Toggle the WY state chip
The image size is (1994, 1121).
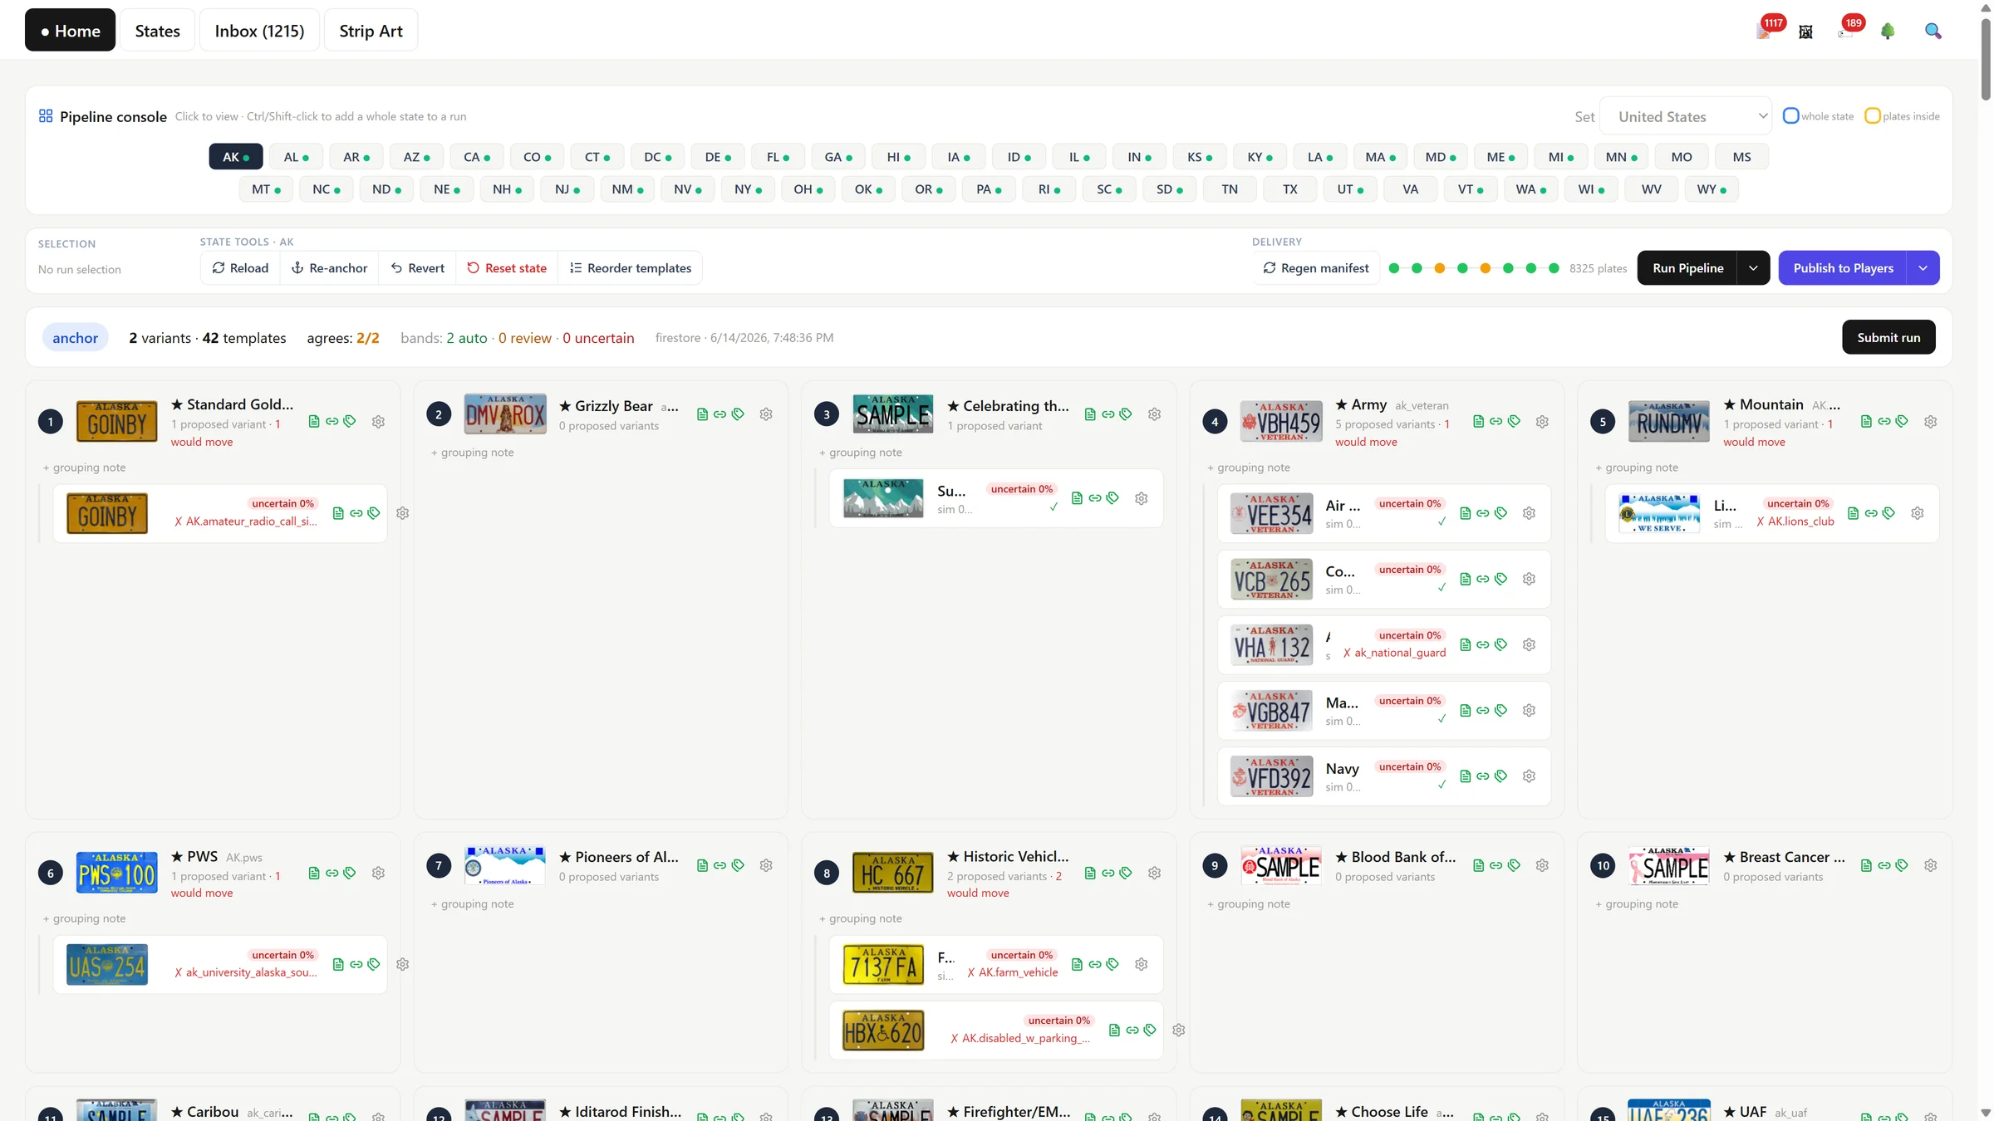1712,189
